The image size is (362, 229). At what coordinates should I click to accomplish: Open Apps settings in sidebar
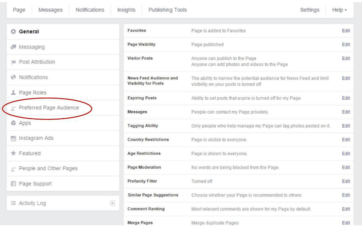click(x=63, y=123)
